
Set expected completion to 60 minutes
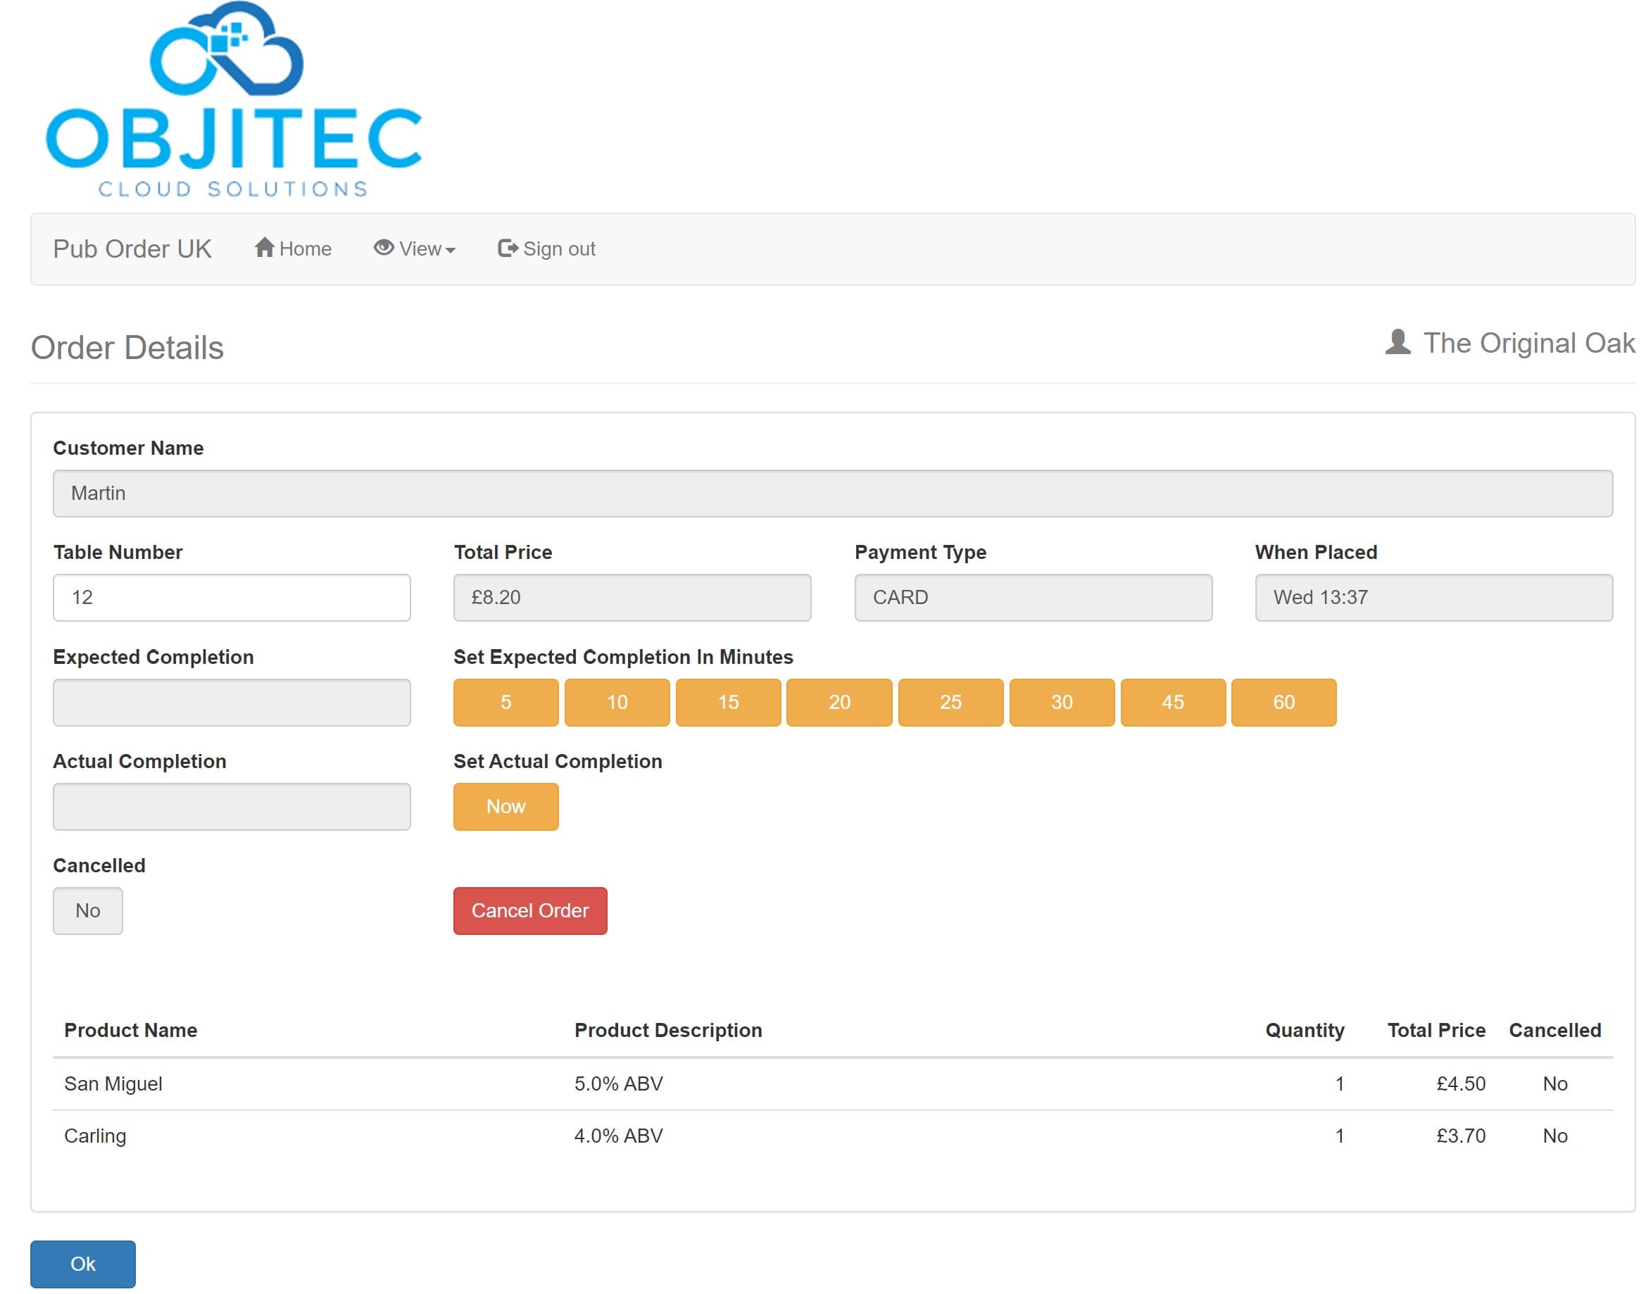pos(1285,703)
